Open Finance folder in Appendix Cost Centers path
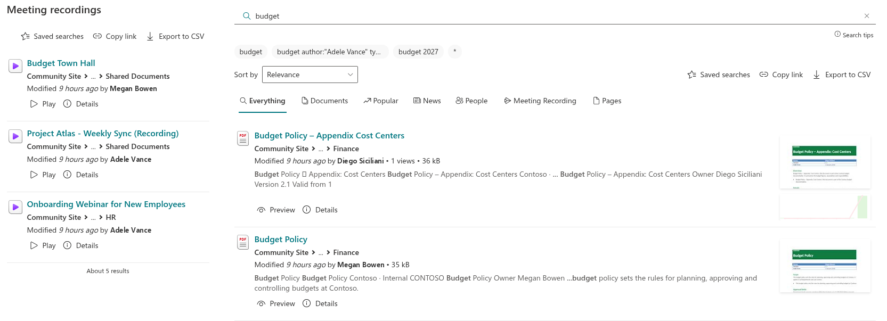This screenshot has height=321, width=887. tap(346, 149)
